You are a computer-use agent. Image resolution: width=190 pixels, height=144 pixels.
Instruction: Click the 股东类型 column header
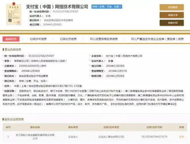coord(73,127)
